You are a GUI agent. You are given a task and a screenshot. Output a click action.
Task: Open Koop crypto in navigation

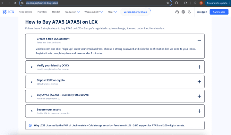coord(25,12)
